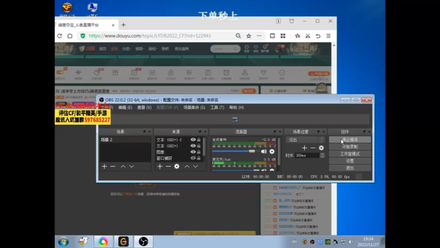440x248 pixels.
Task: Adjust 时长 300ms duration stepper arrows
Action: (322, 155)
